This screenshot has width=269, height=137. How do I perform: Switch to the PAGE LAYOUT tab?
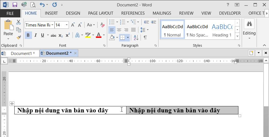[101, 13]
